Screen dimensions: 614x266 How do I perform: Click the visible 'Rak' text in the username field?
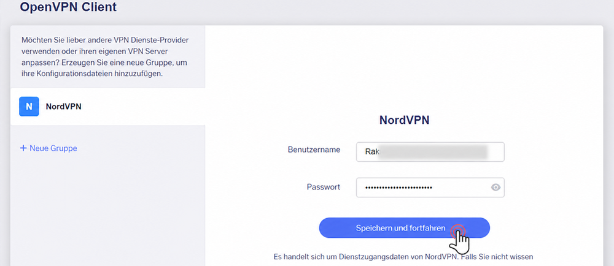pos(371,152)
